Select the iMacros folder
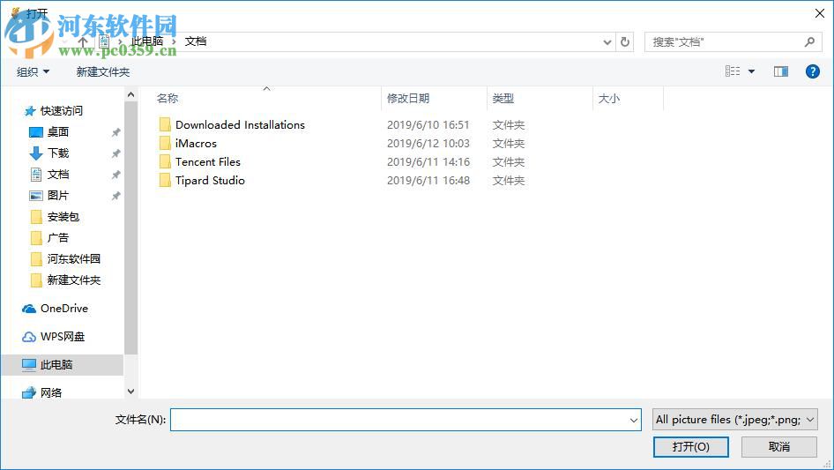The image size is (834, 470). coord(196,143)
